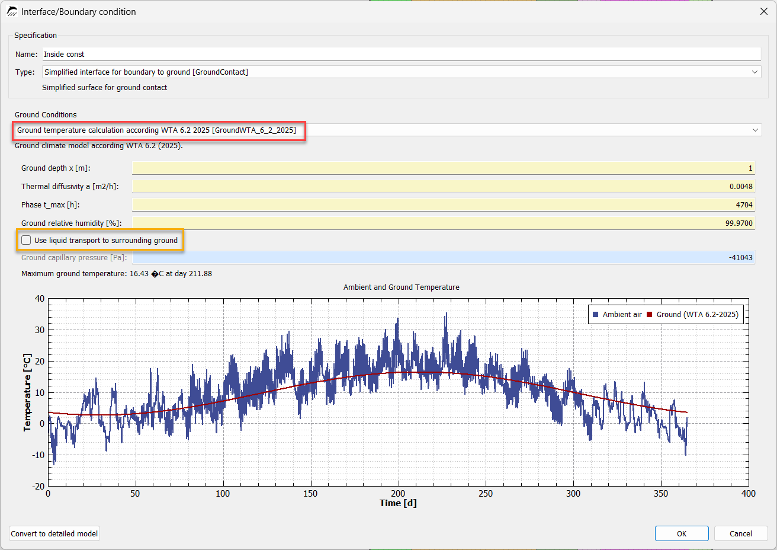The height and width of the screenshot is (550, 777).
Task: Click the Ground depth x input field
Action: pos(444,168)
